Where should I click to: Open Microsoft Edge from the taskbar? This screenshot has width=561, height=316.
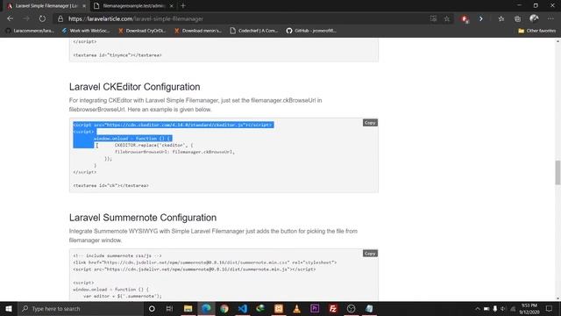206,308
